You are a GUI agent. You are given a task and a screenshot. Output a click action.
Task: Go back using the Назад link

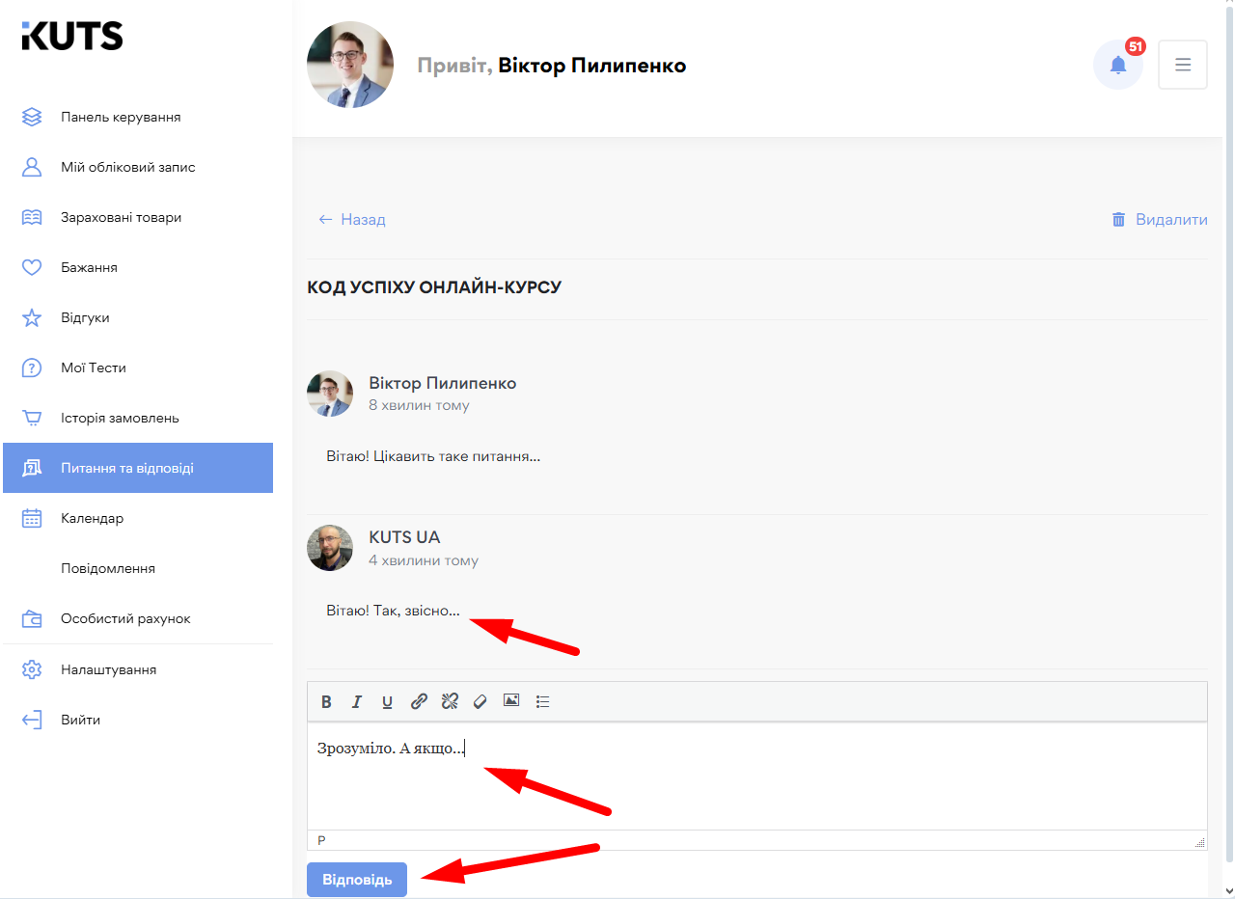[x=352, y=220]
